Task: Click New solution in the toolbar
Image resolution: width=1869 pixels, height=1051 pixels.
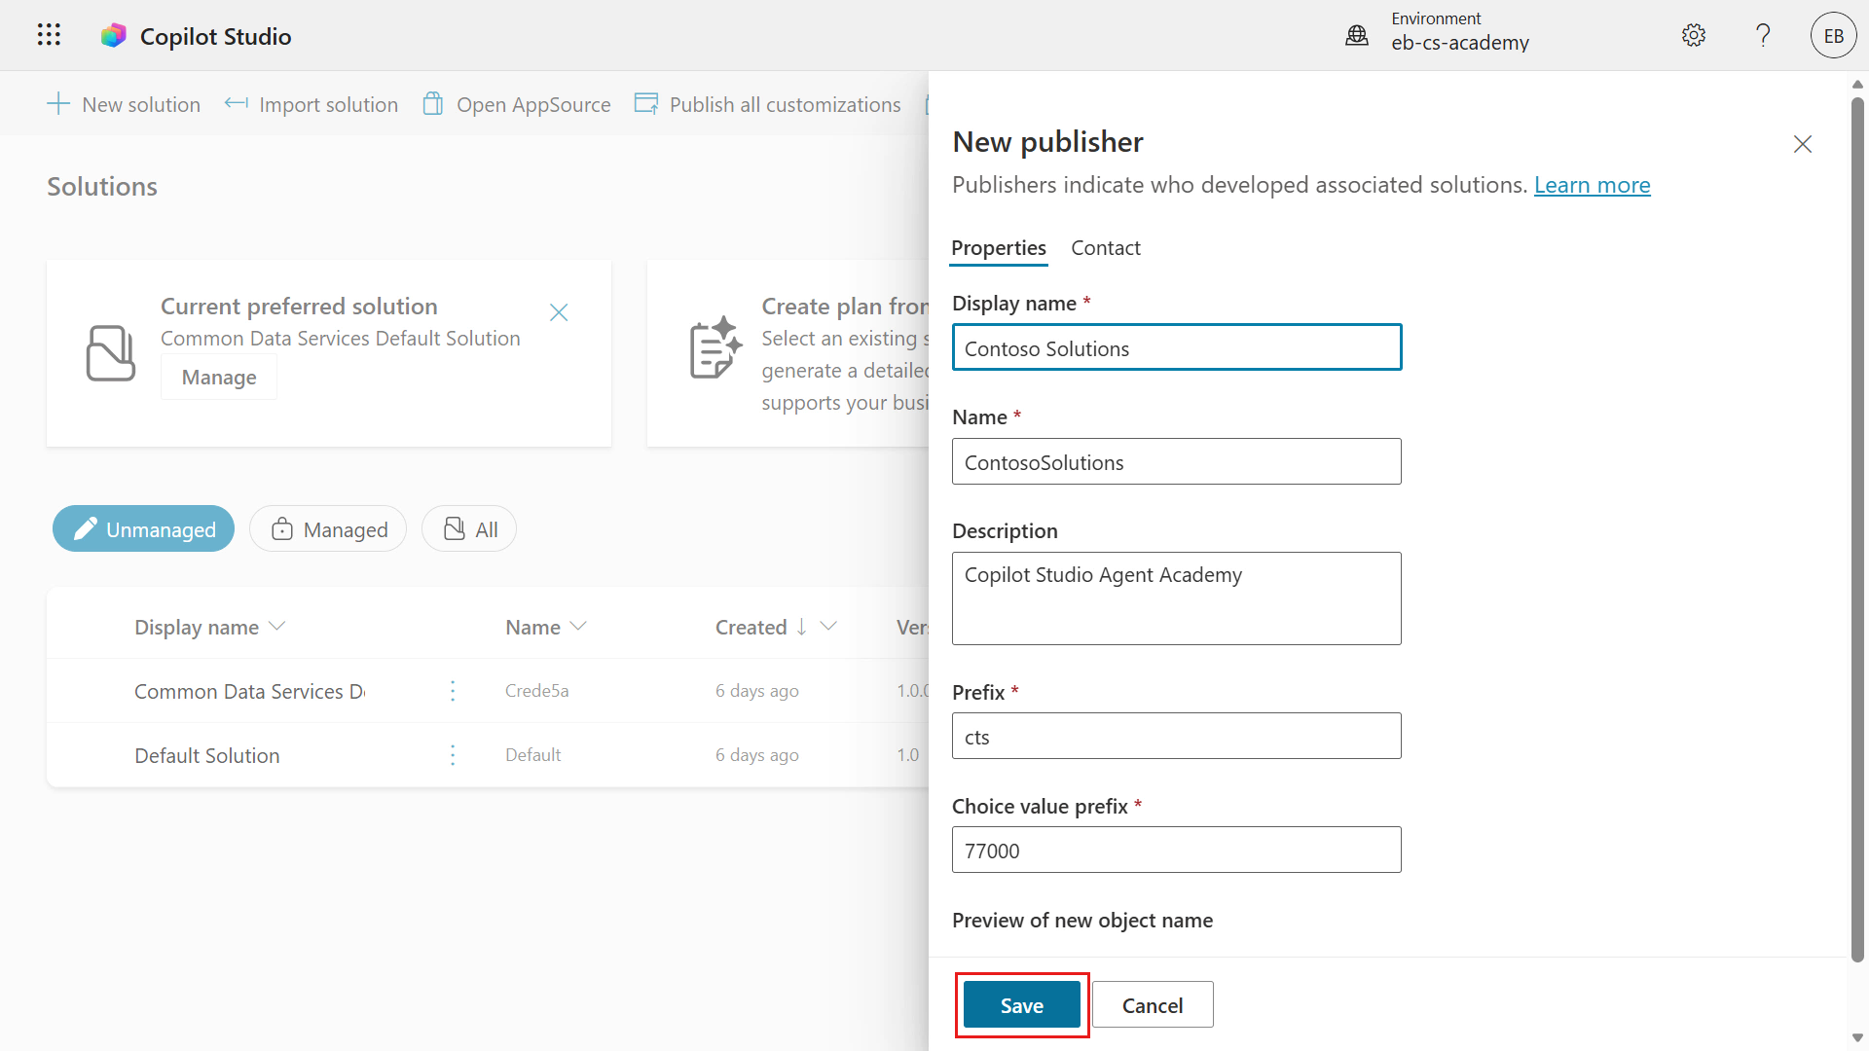Action: [124, 104]
